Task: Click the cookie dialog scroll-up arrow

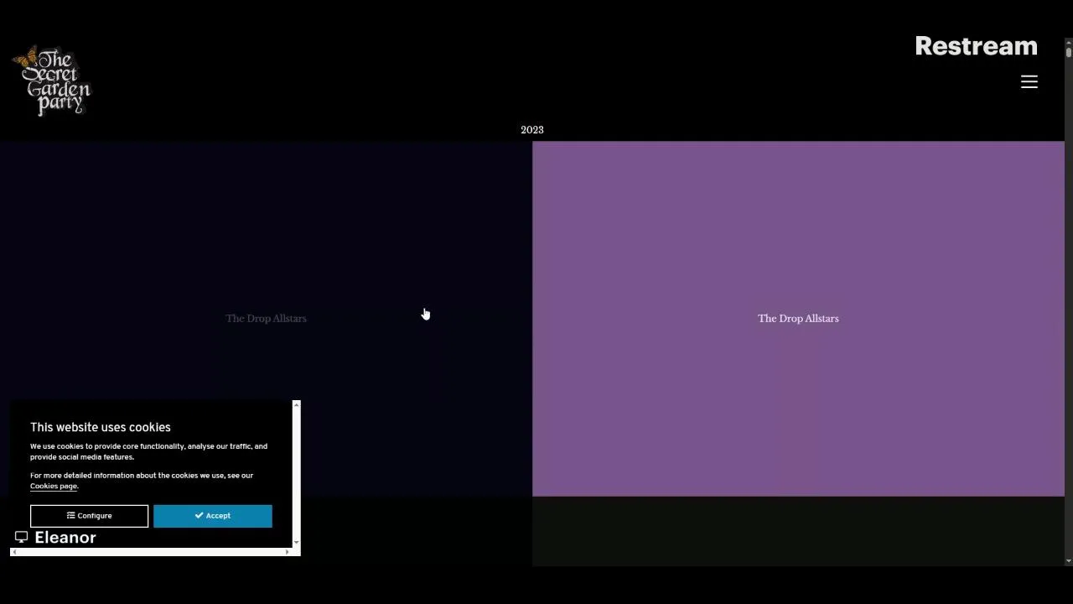Action: click(x=296, y=405)
